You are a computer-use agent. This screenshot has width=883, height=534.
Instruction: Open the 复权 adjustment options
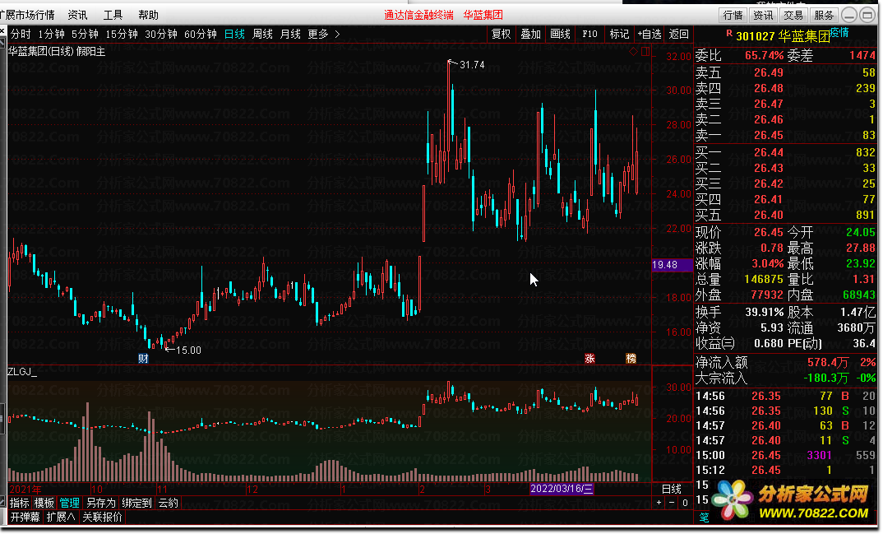502,35
